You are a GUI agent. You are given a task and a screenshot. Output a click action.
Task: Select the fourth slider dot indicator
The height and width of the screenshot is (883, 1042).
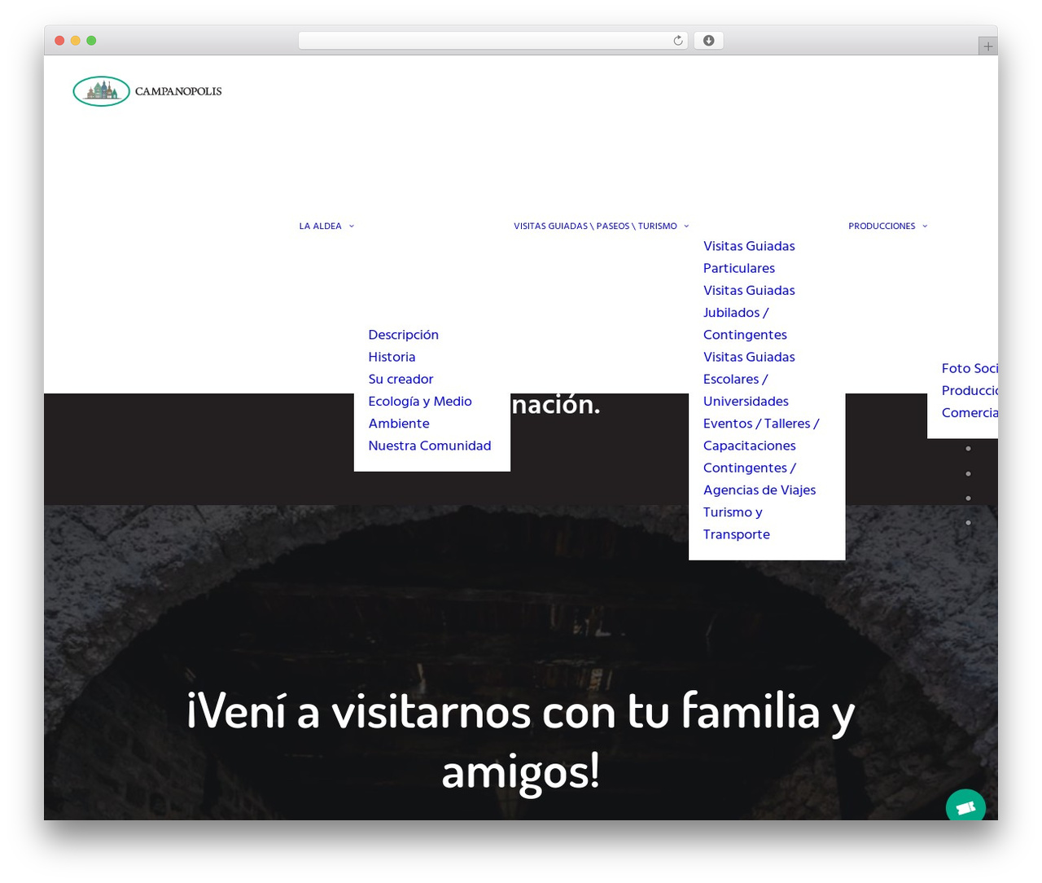[x=968, y=522]
